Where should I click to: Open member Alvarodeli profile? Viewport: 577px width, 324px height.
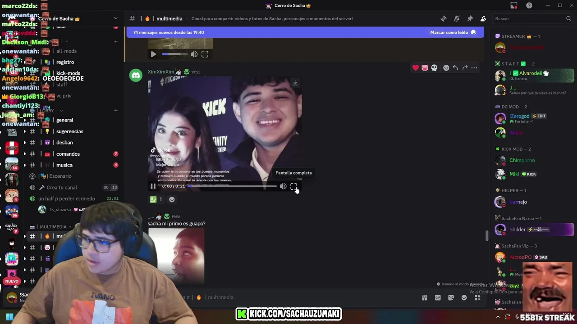(533, 76)
